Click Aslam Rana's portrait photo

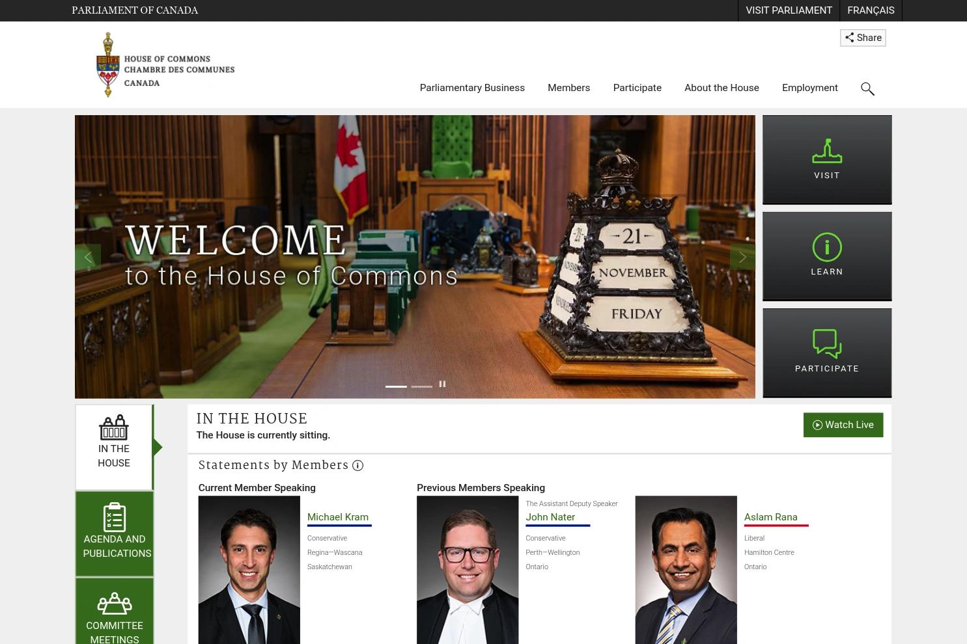click(x=686, y=570)
